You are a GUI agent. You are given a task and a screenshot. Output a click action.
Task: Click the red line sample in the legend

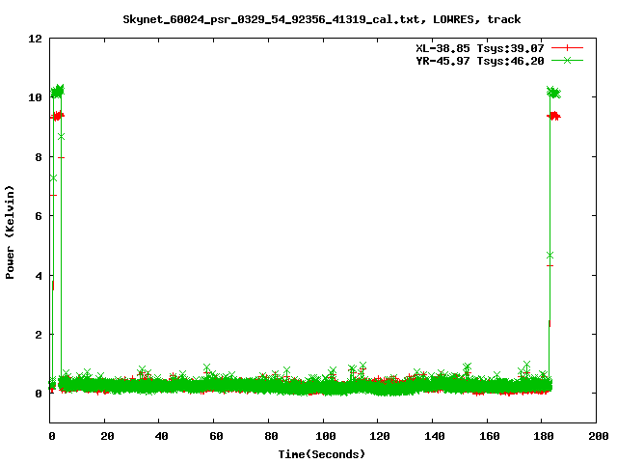click(567, 48)
